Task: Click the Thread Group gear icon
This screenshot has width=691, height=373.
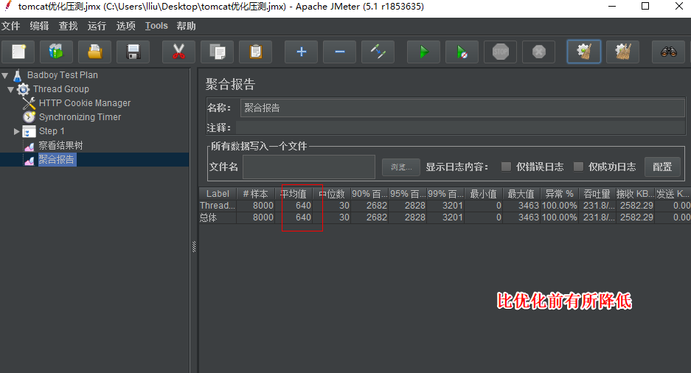Action: (24, 89)
